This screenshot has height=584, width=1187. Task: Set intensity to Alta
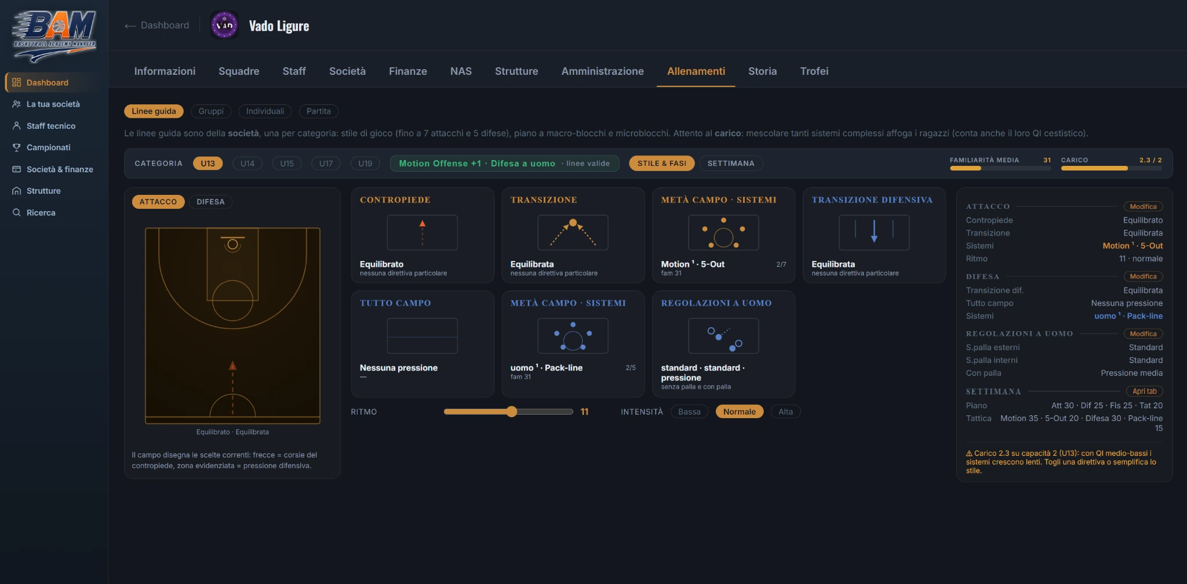(x=785, y=412)
